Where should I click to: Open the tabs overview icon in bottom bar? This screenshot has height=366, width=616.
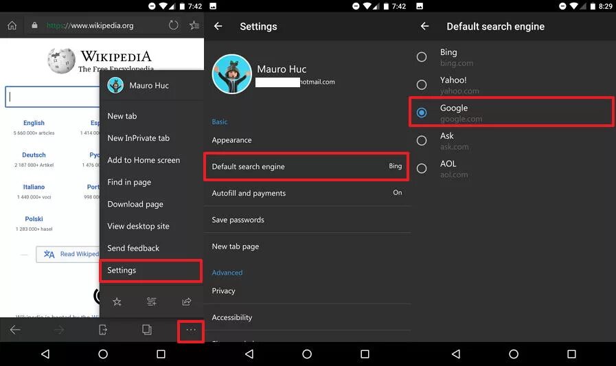[147, 330]
